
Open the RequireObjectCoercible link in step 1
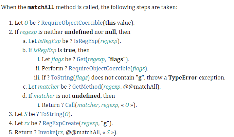click(72, 23)
